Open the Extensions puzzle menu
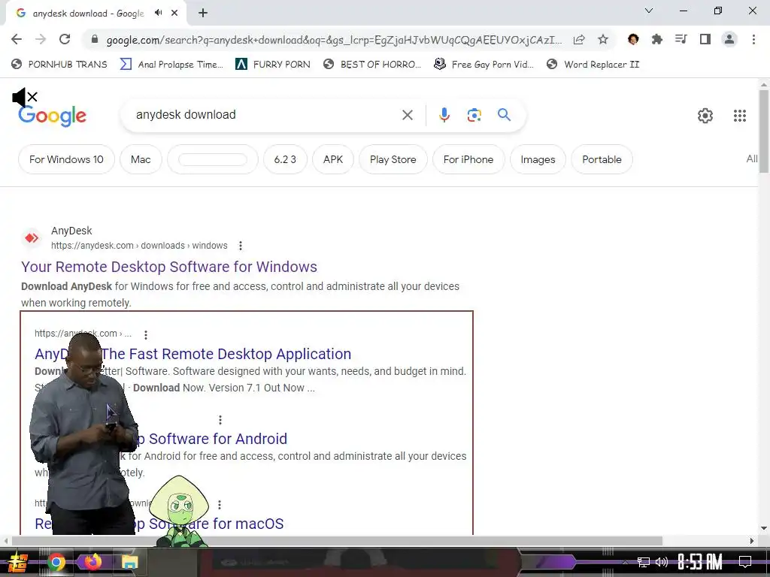Viewport: 770px width, 577px height. (657, 39)
